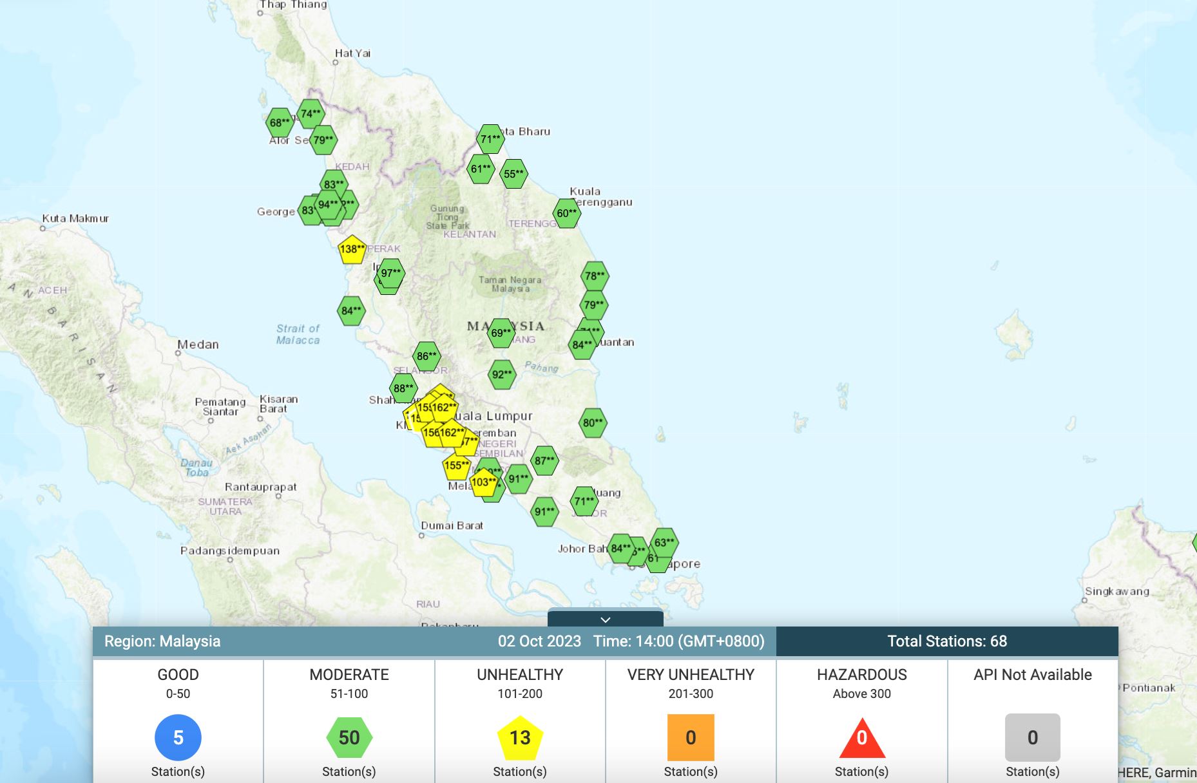Click the yellow 138 station marker in Perak
The height and width of the screenshot is (783, 1197).
352,250
